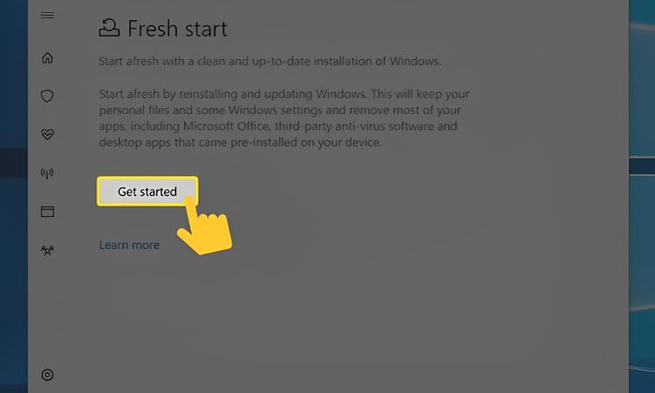Image resolution: width=655 pixels, height=393 pixels.
Task: Go to the Home page icon
Action: click(48, 58)
